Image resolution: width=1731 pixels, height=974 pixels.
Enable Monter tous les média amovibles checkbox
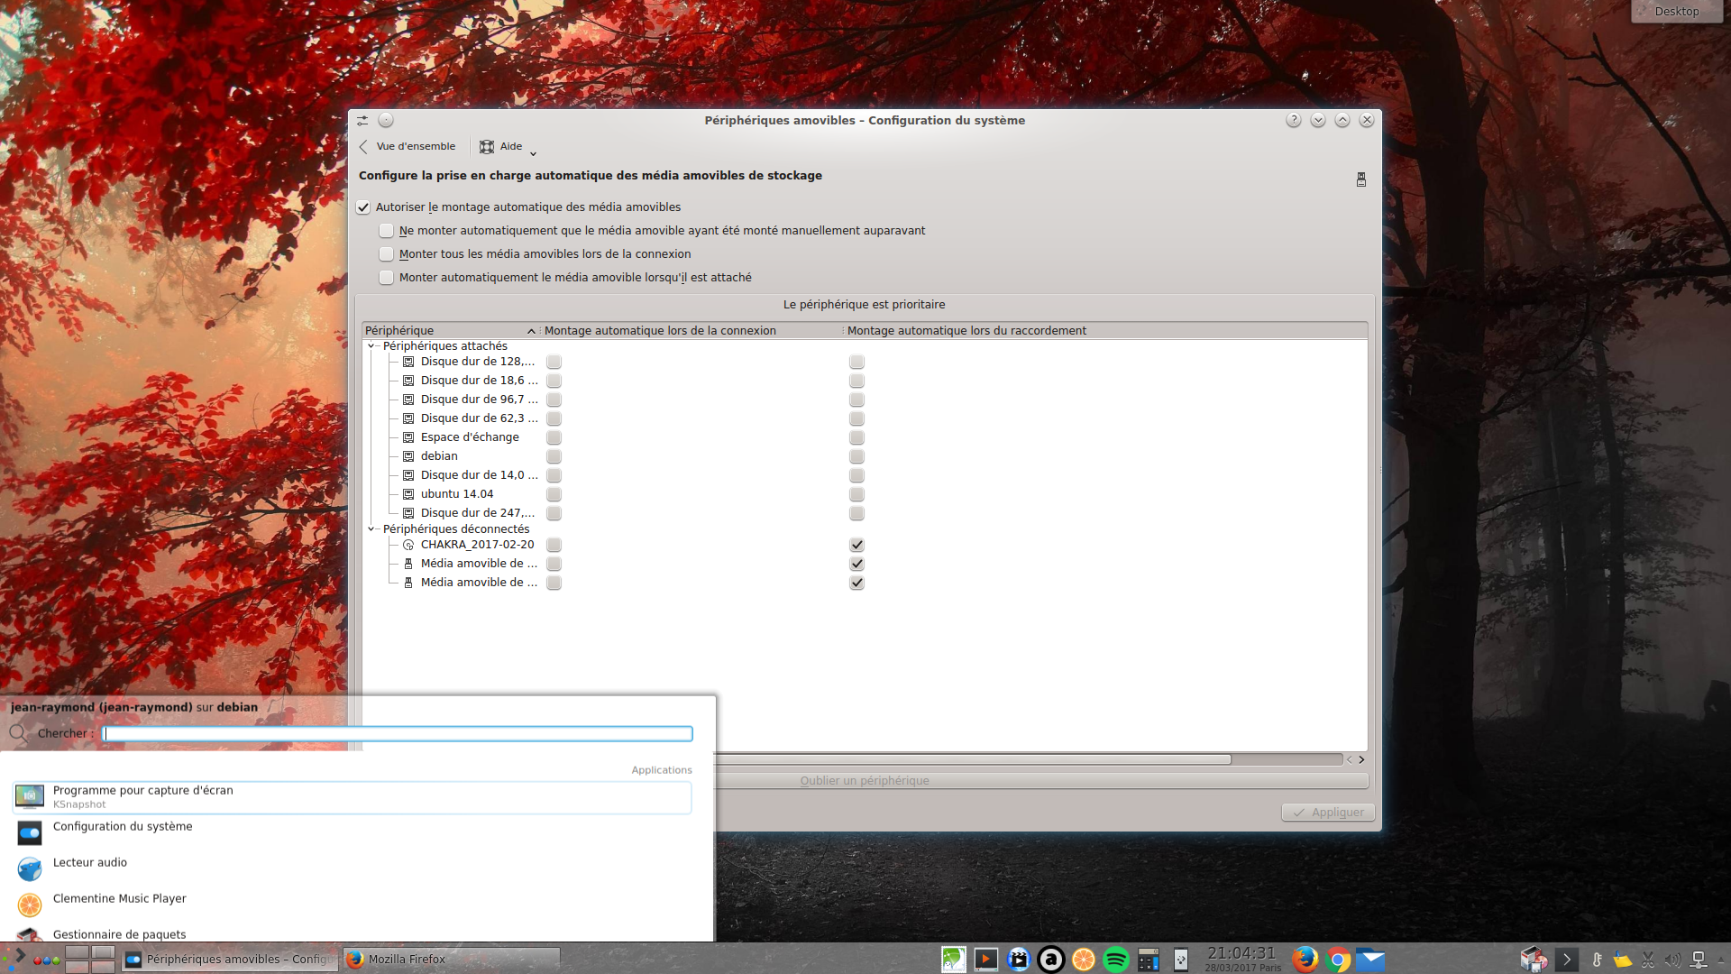[387, 254]
